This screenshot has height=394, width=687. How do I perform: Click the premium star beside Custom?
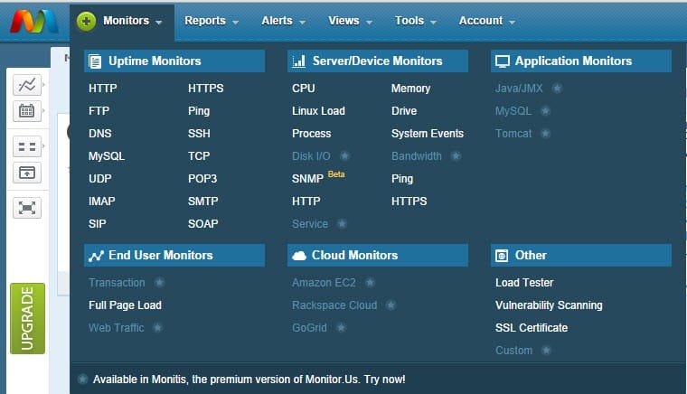click(546, 351)
